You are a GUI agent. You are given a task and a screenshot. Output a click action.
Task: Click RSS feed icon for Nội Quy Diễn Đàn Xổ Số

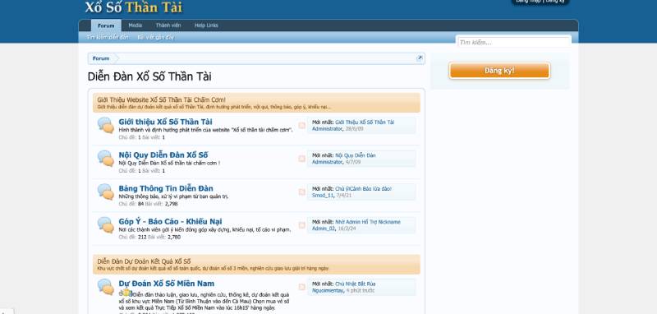point(301,159)
